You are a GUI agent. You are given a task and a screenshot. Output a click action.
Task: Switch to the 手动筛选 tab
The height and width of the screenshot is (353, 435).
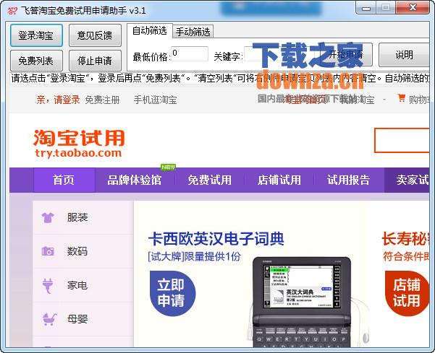click(x=193, y=32)
